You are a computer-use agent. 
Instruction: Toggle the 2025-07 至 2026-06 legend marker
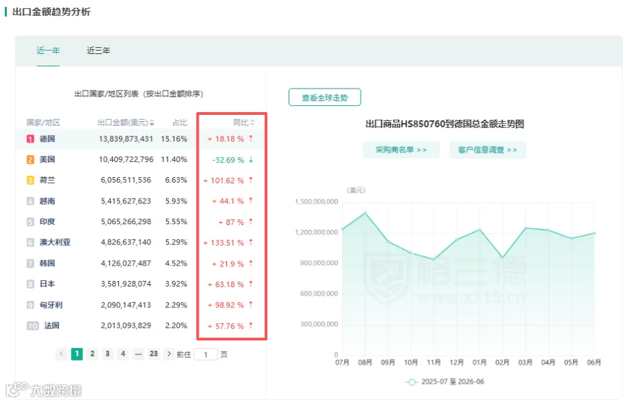(x=412, y=382)
